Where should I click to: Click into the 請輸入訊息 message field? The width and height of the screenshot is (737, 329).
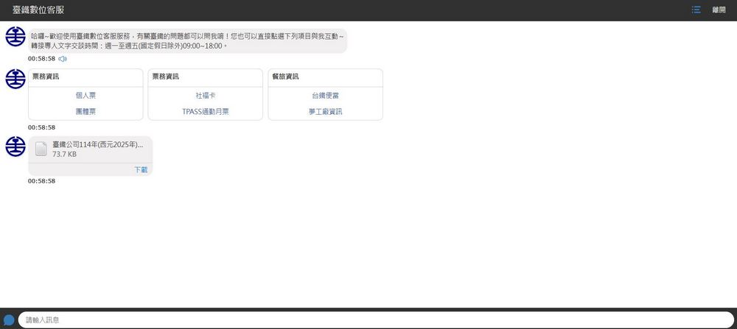376,319
